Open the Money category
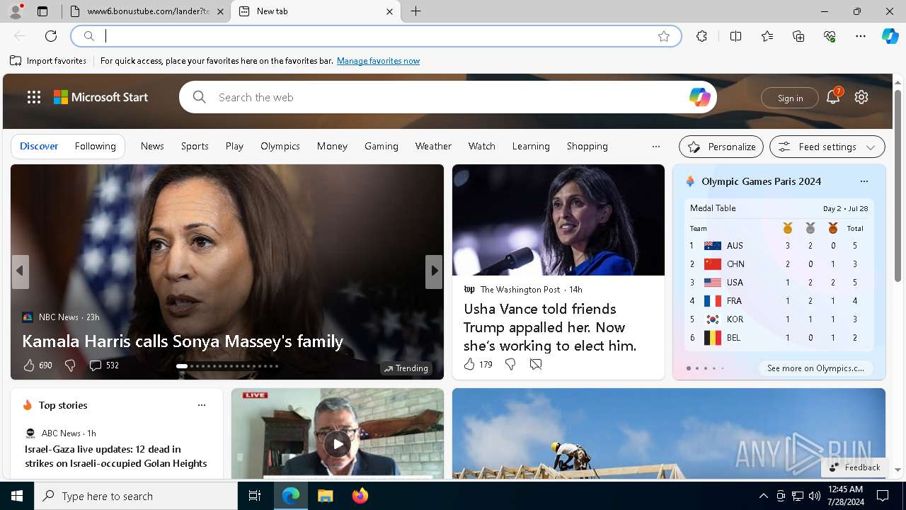The height and width of the screenshot is (510, 906). click(332, 146)
